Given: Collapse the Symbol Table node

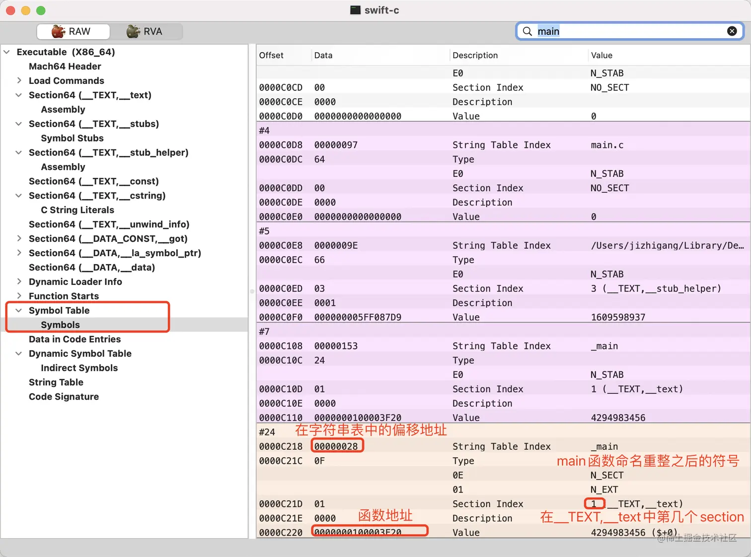Looking at the screenshot, I should coord(19,310).
